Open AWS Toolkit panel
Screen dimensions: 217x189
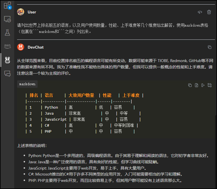coord(7,46)
